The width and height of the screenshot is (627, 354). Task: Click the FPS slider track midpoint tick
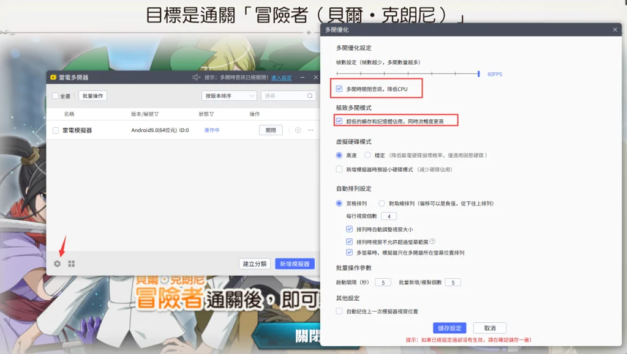[408, 74]
